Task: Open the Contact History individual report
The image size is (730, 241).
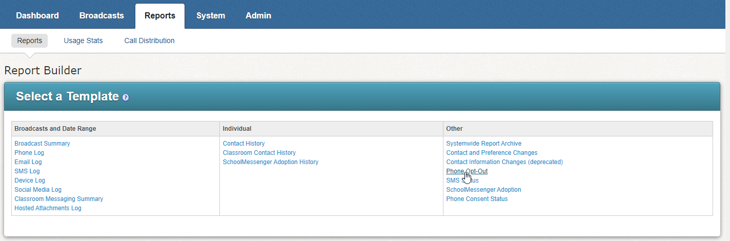Action: pos(244,144)
